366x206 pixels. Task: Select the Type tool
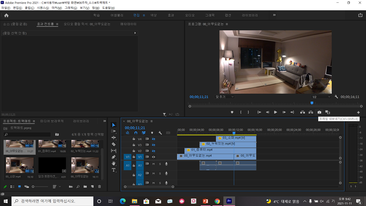(114, 170)
